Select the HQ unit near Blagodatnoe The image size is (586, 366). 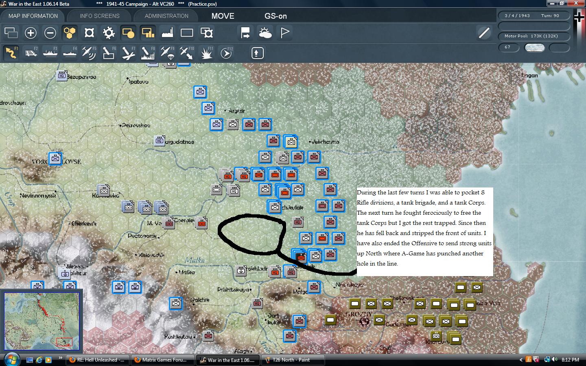(160, 141)
